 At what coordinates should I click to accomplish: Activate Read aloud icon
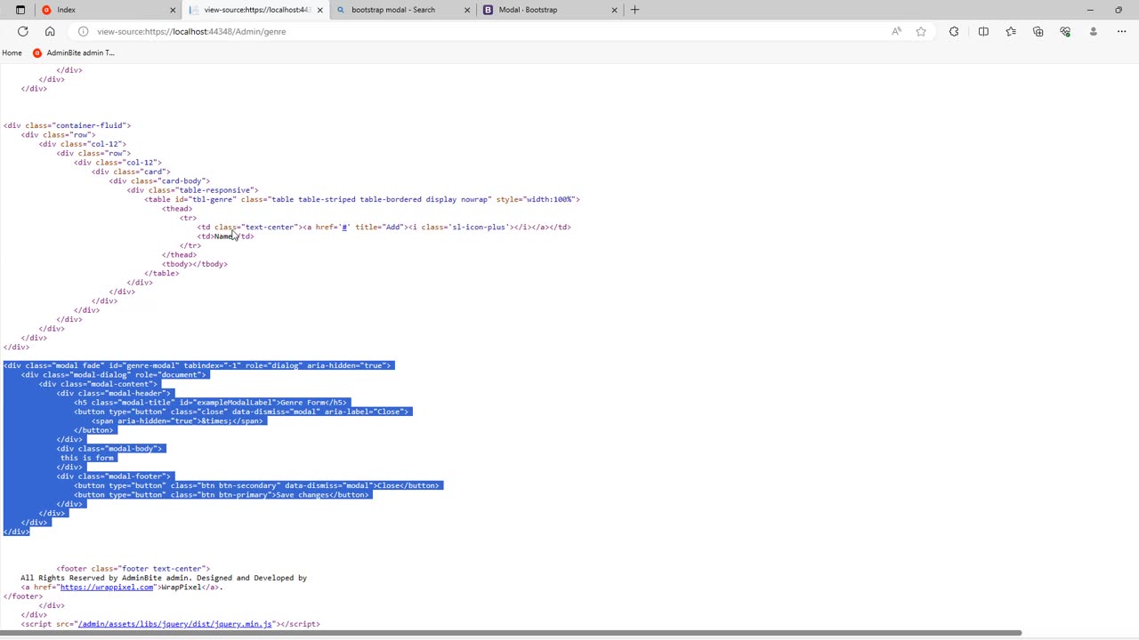pos(896,31)
